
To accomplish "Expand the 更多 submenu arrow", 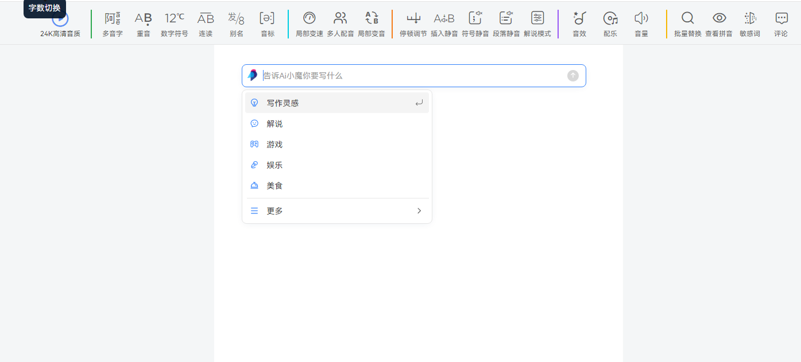I will point(419,211).
